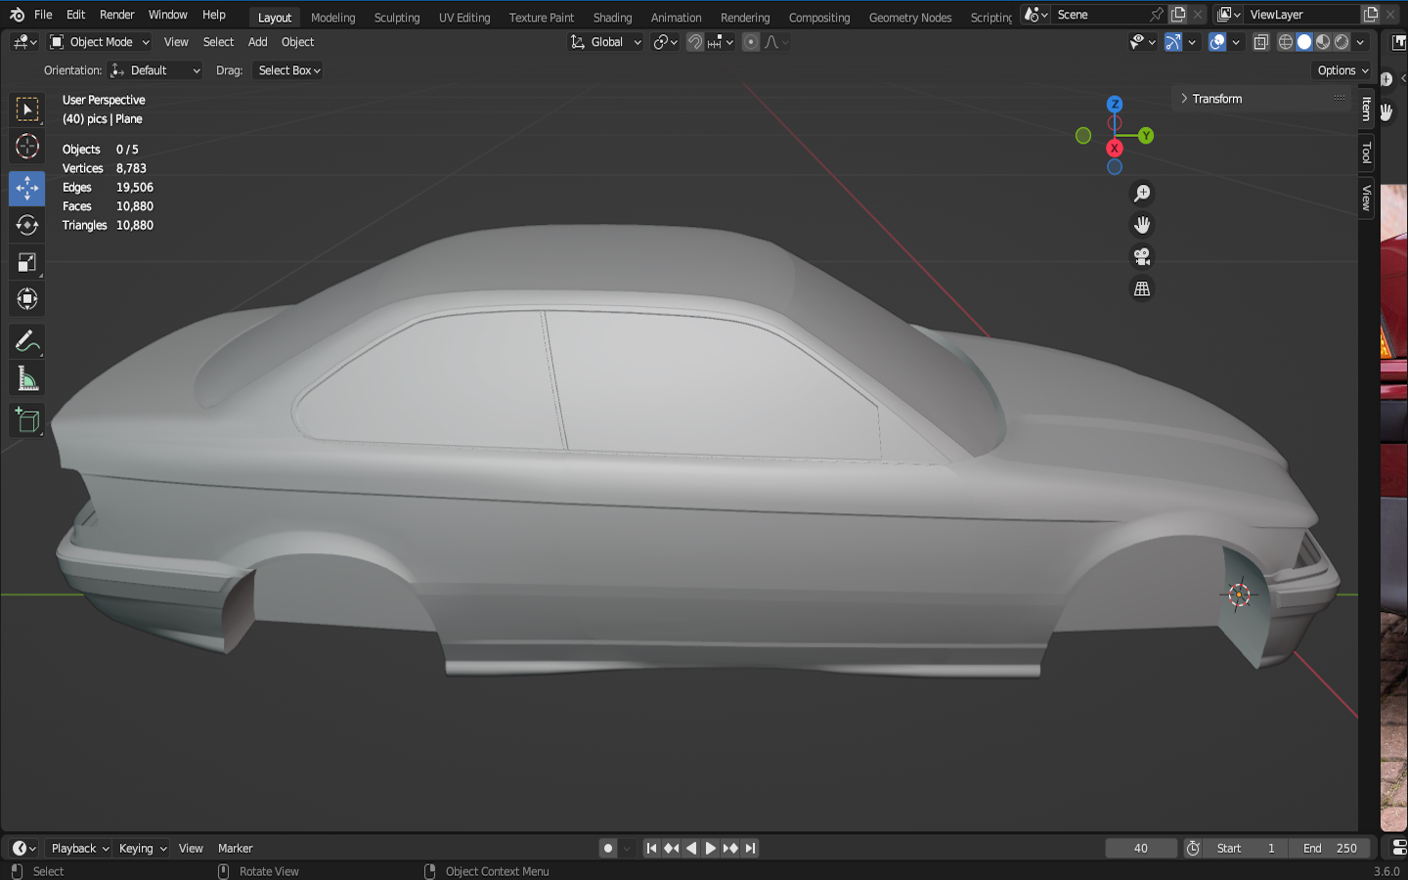Select the Rotate tool
The height and width of the screenshot is (880, 1408).
coord(26,225)
